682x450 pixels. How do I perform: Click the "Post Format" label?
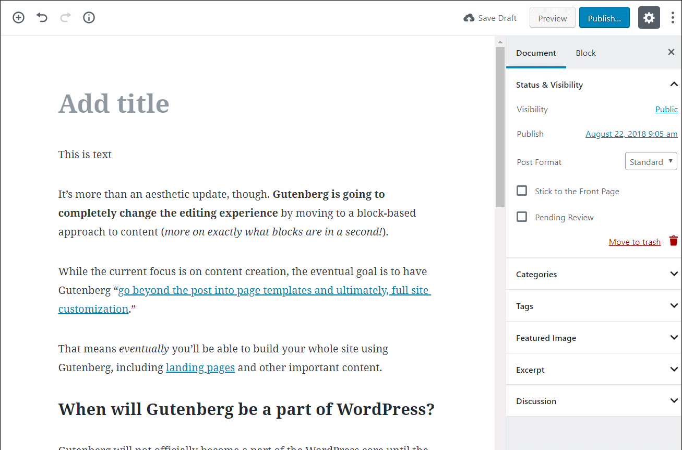tap(539, 162)
